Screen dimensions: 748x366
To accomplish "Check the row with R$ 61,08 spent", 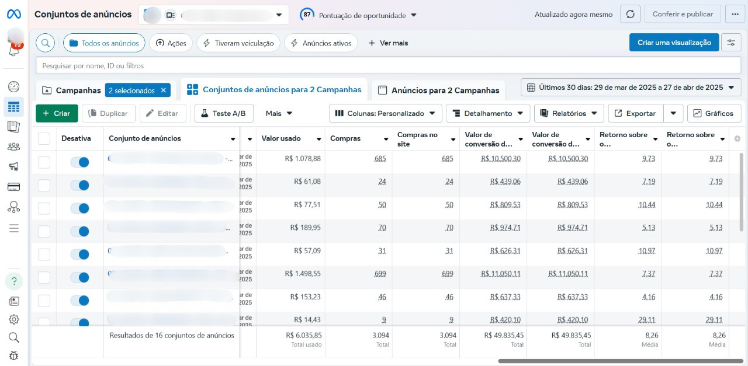I will tap(44, 186).
